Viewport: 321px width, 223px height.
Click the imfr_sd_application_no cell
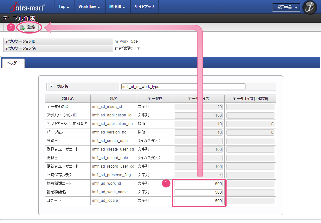tap(112, 124)
